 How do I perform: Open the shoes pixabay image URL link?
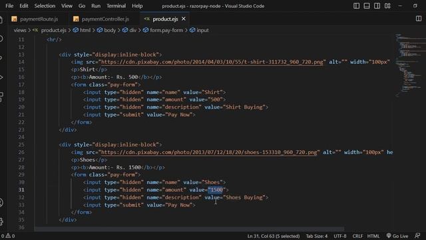coord(209,153)
